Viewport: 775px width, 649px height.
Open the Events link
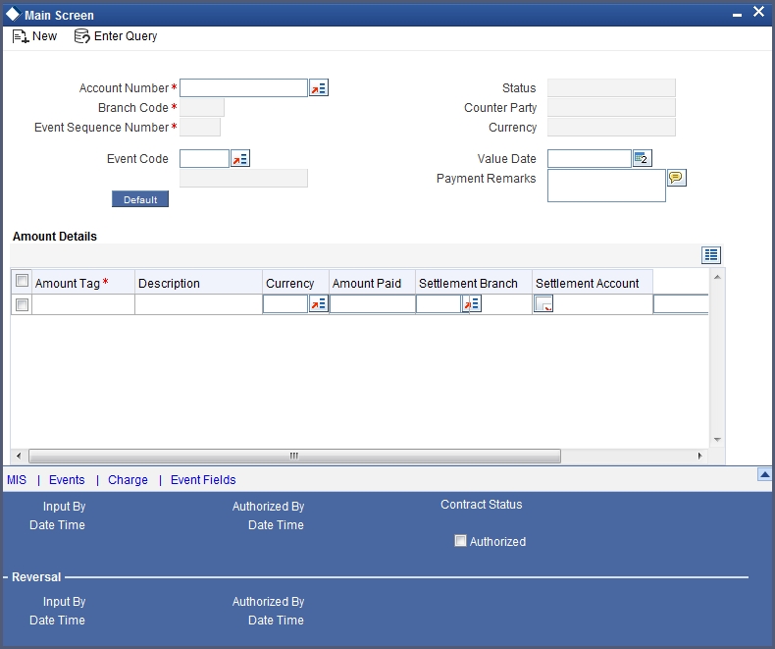(67, 480)
